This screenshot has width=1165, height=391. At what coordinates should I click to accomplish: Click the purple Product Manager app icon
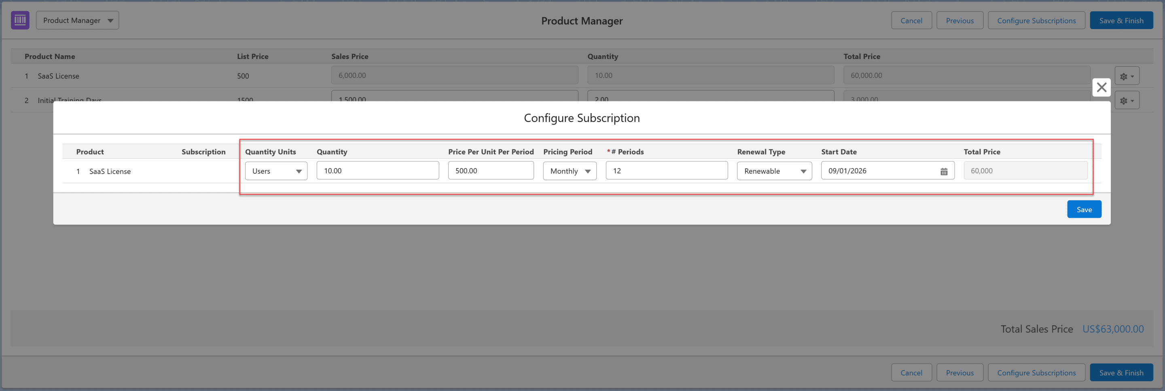coord(20,20)
